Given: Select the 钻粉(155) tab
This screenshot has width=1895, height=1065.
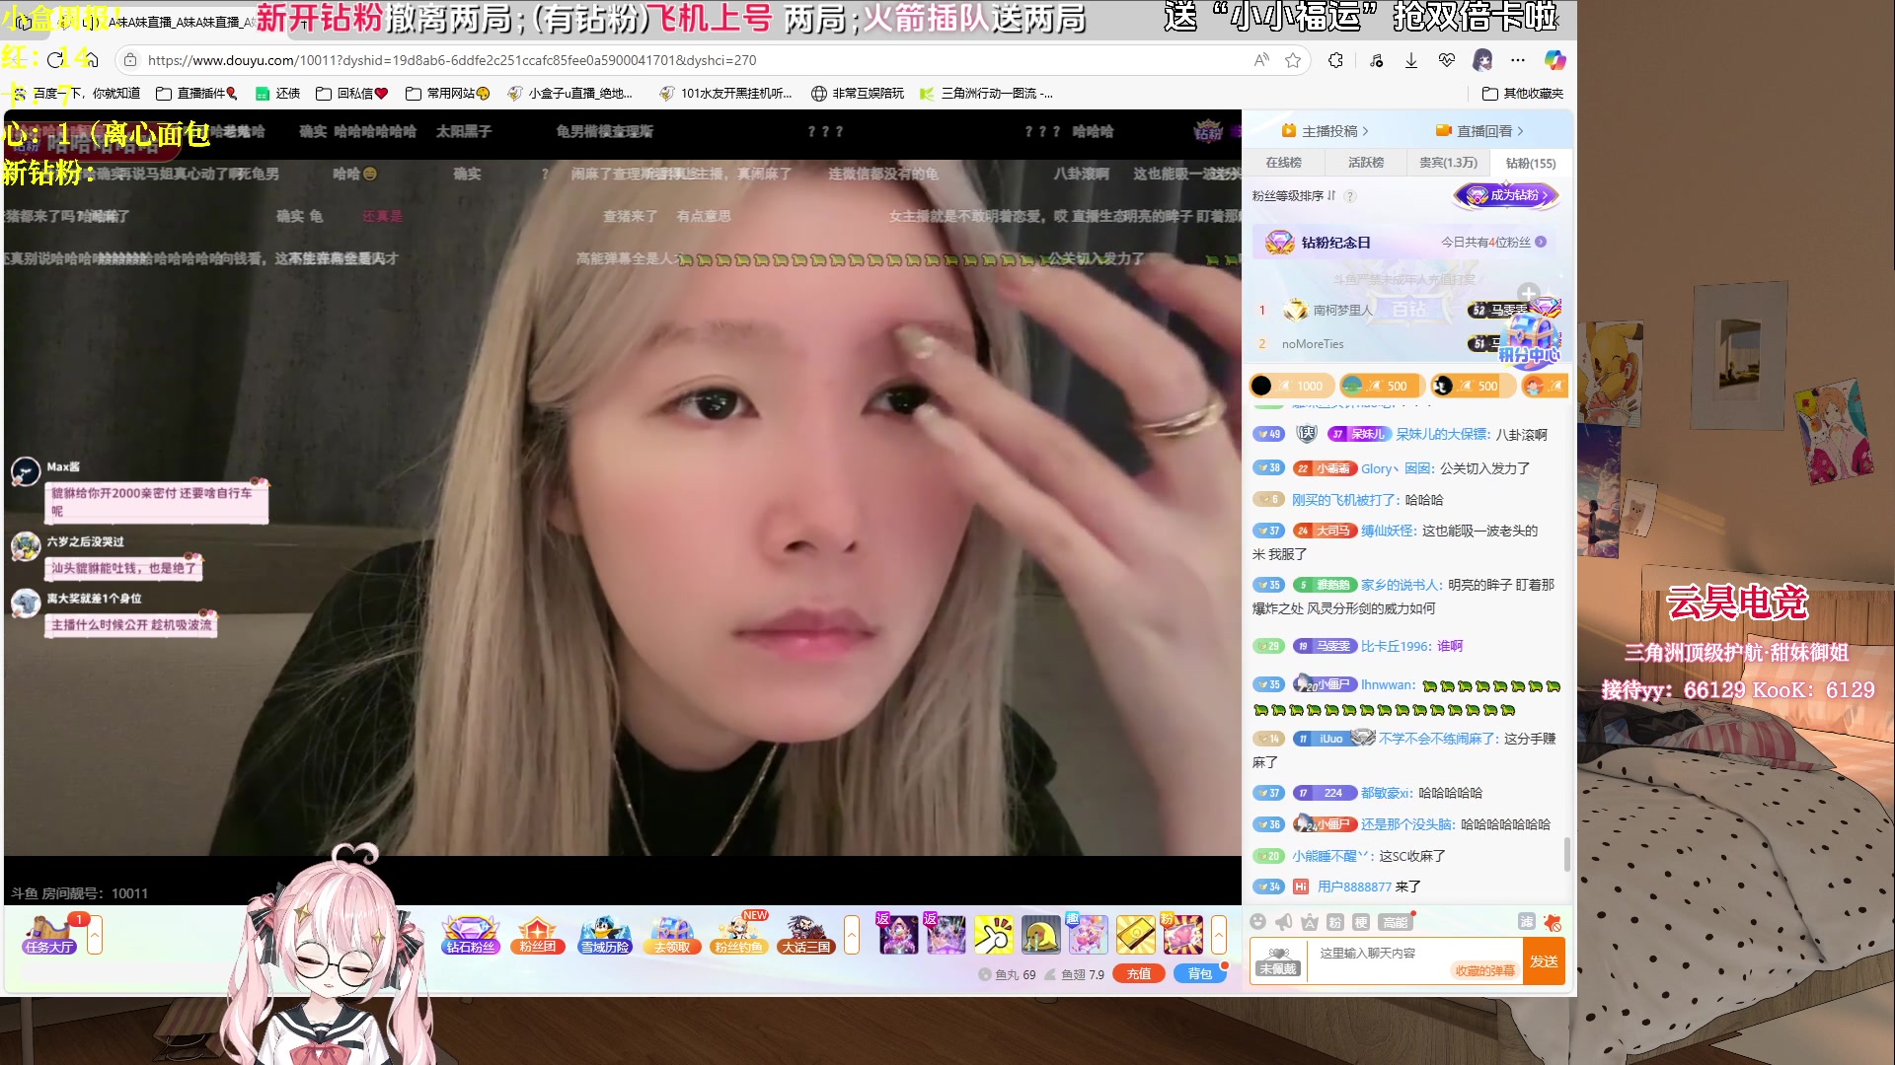Looking at the screenshot, I should tap(1530, 163).
